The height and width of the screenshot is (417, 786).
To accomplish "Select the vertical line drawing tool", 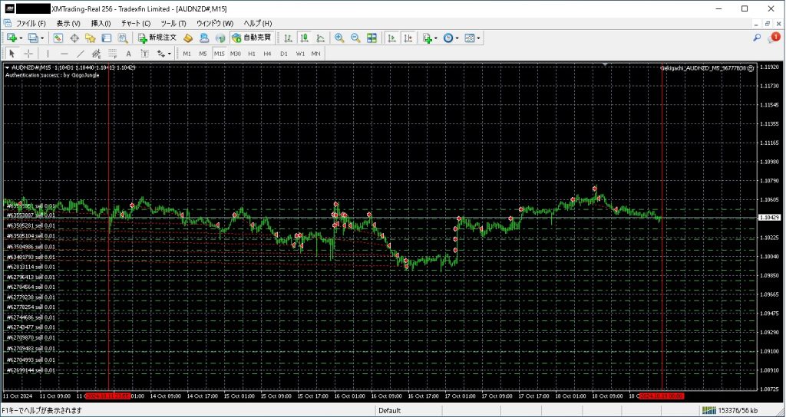I will point(48,54).
